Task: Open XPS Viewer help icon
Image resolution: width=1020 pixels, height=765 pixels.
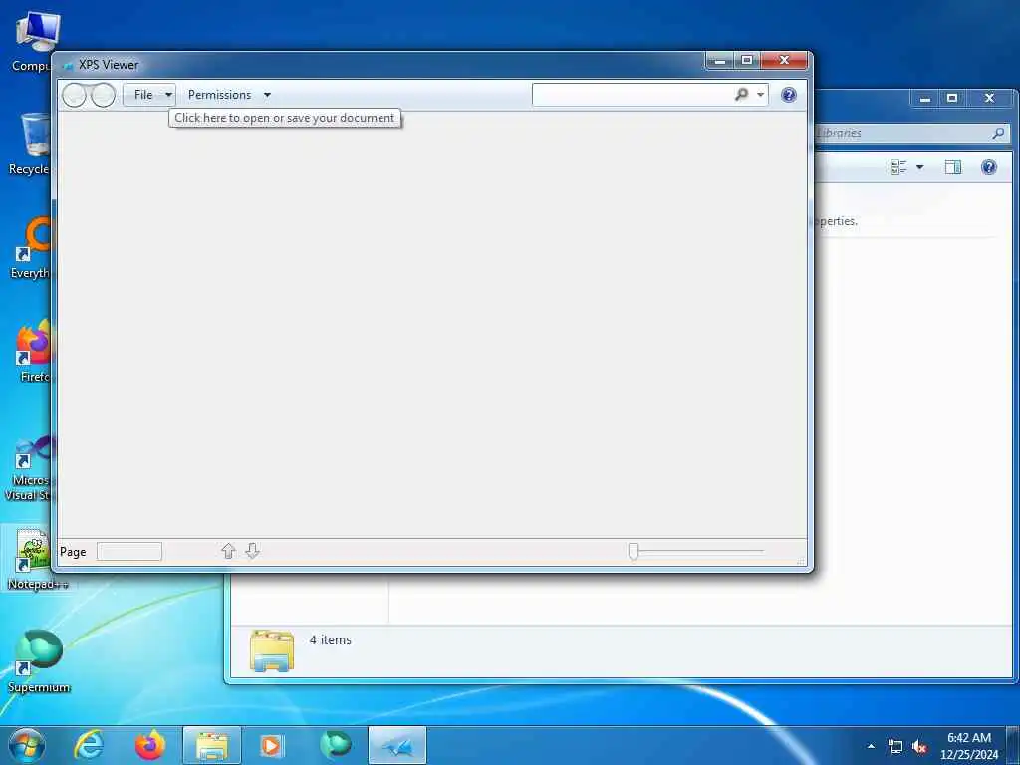Action: click(789, 95)
